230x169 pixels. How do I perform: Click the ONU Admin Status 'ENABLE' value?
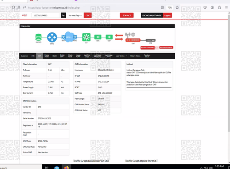click(x=101, y=104)
